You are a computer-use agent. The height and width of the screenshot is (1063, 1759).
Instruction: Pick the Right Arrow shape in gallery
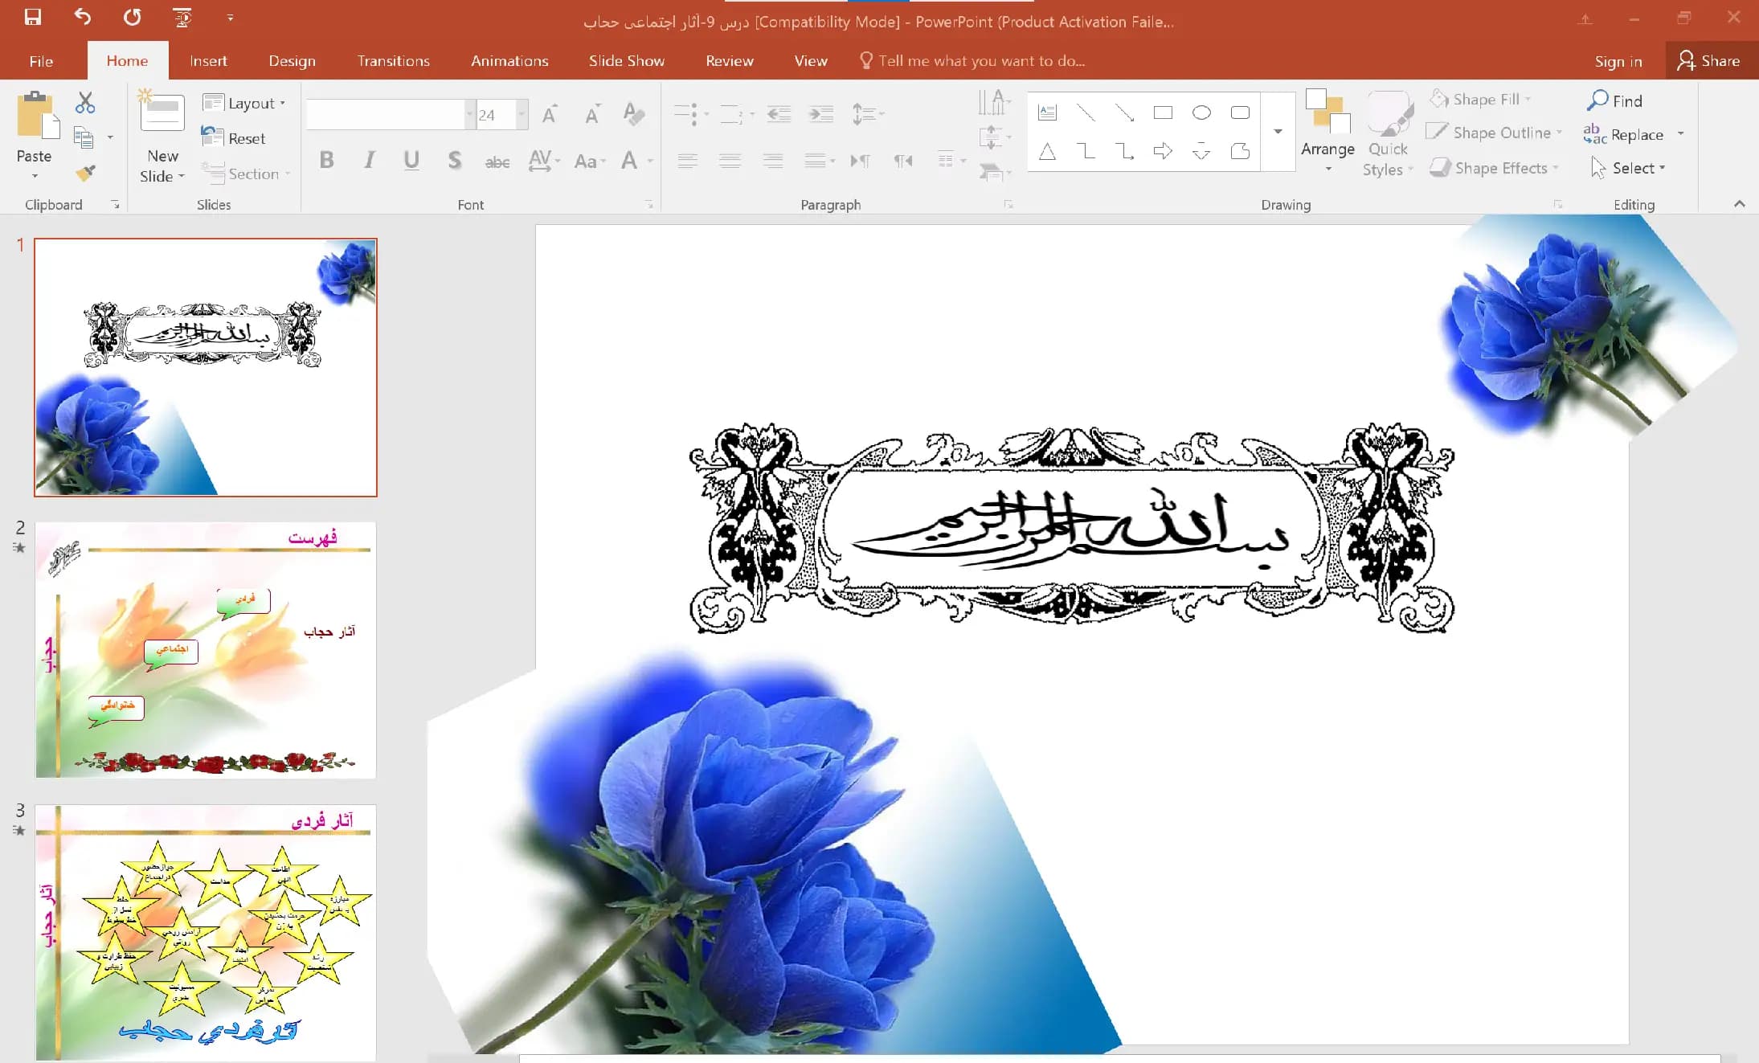(x=1163, y=151)
